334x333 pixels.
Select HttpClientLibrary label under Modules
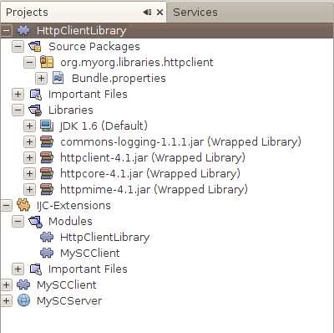(105, 238)
